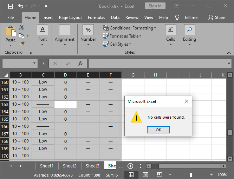234x179 pixels.
Task: Expand the Number group
Action: 88,35
